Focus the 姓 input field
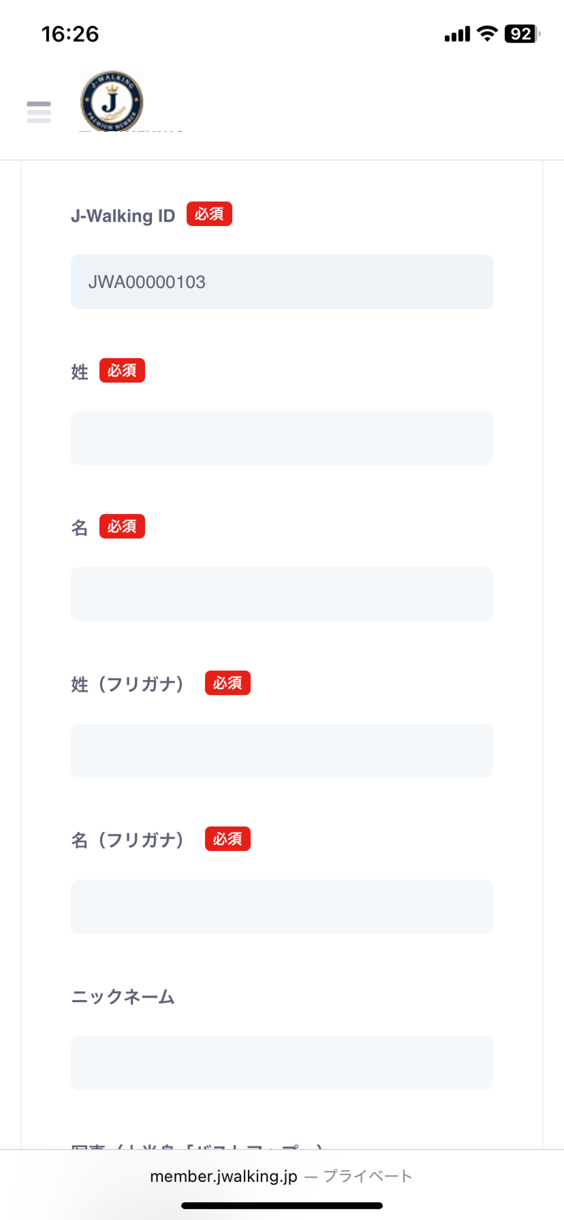 (282, 438)
